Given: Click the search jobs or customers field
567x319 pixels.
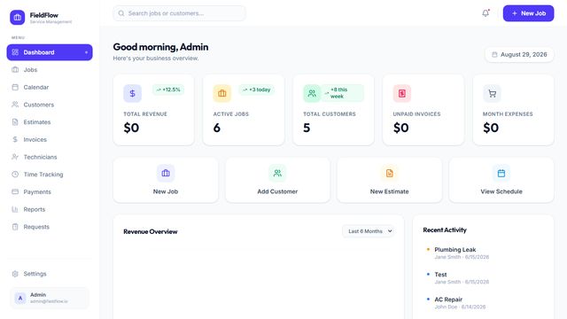Looking at the screenshot, I should 179,13.
